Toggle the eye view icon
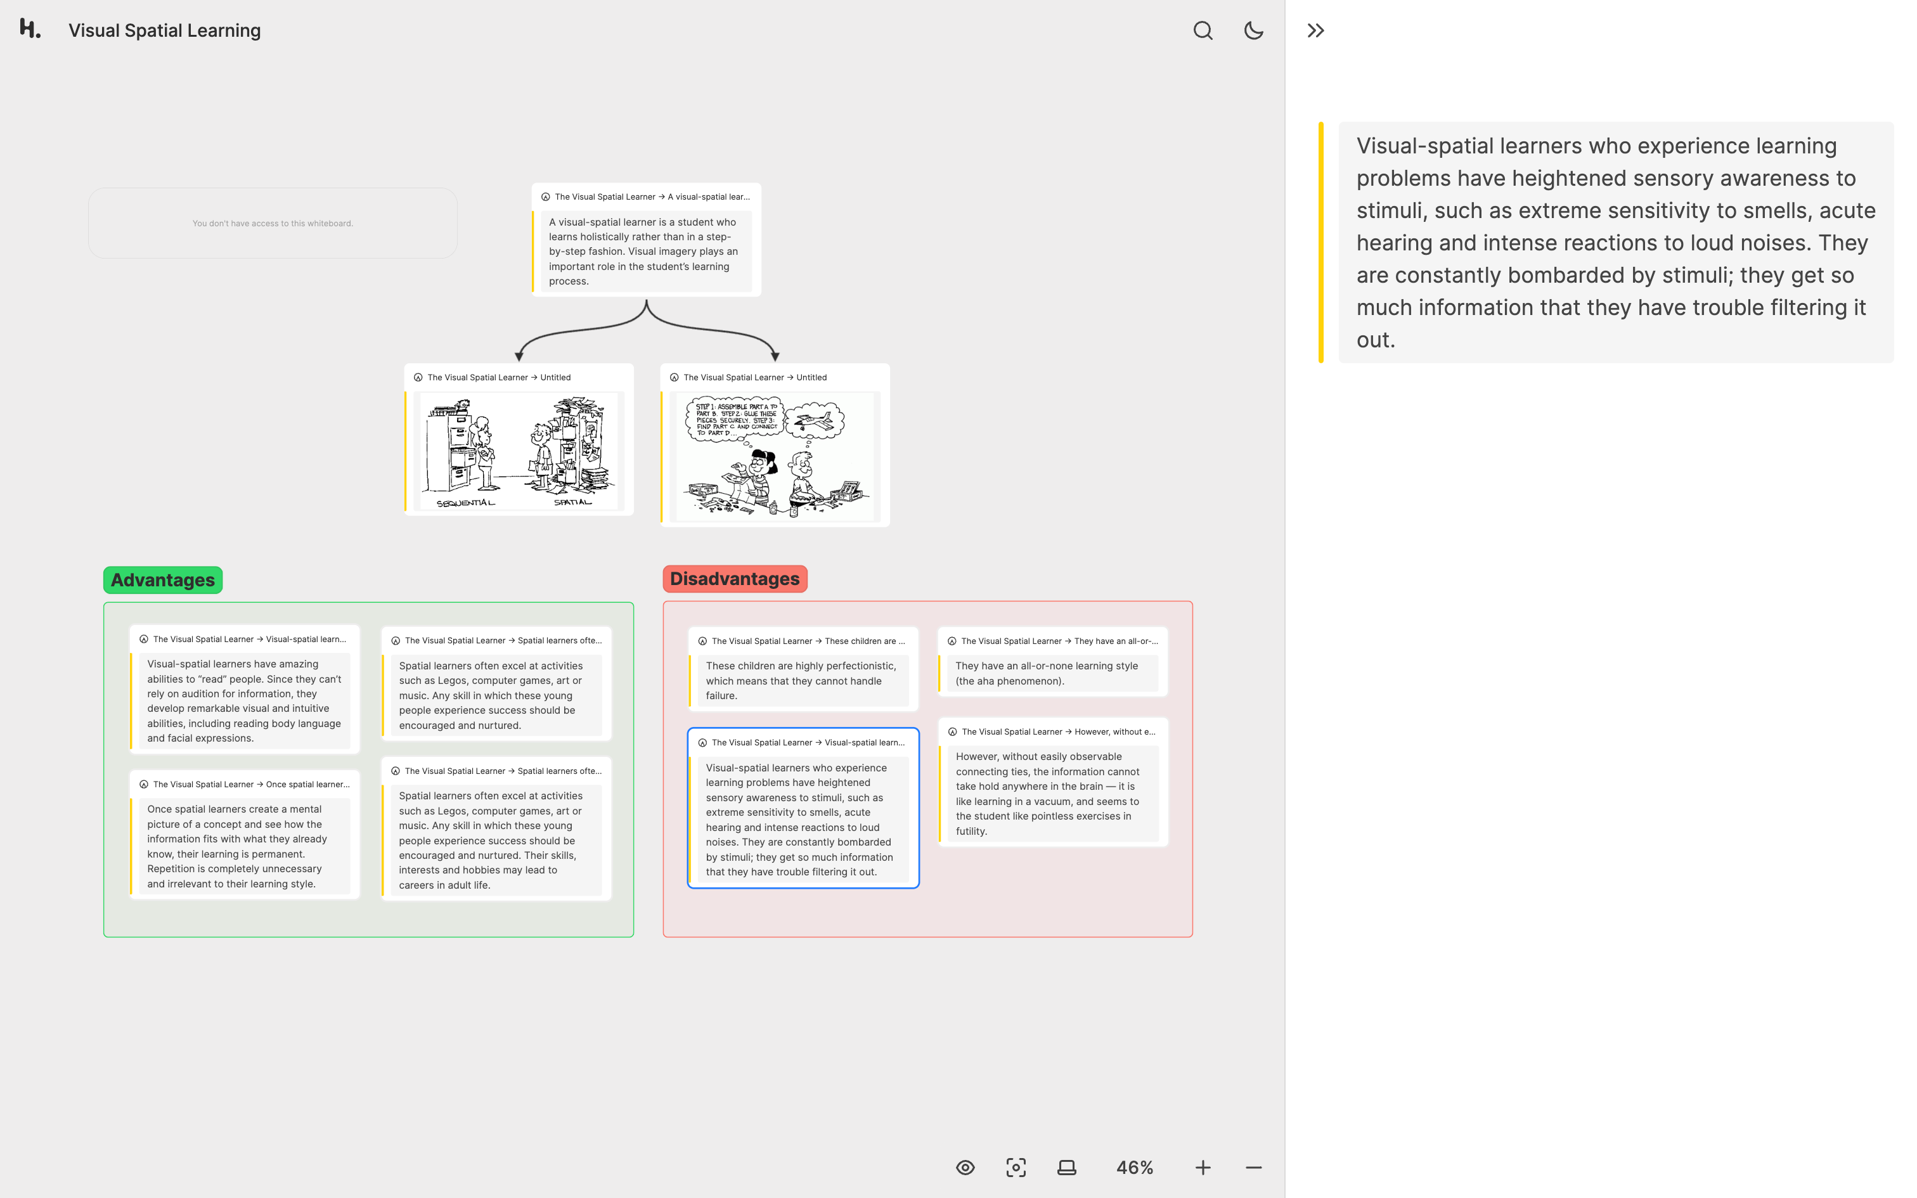The image size is (1917, 1198). click(x=965, y=1167)
